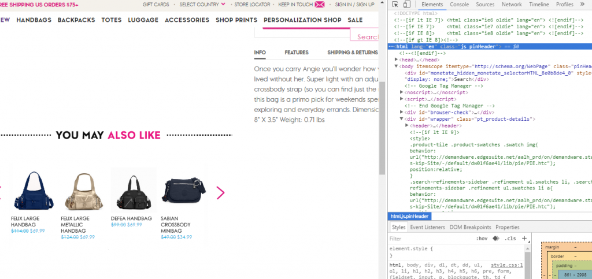The height and width of the screenshot is (279, 592).
Task: Open the Timeline tab
Action: coord(539,5)
